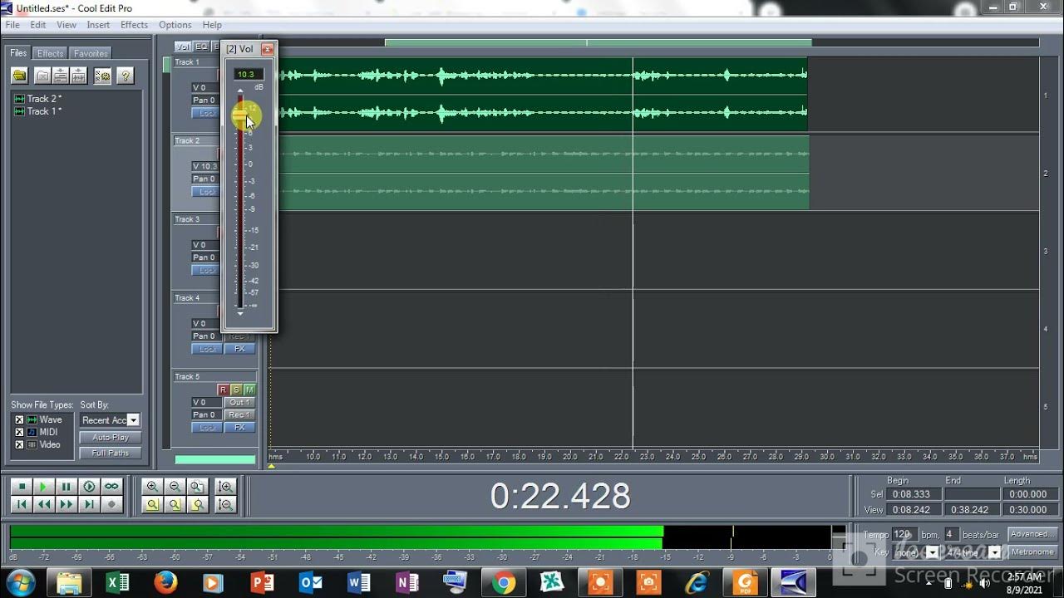Toggle Lock on Track 2
Screen dimensions: 1064x598
205,192
